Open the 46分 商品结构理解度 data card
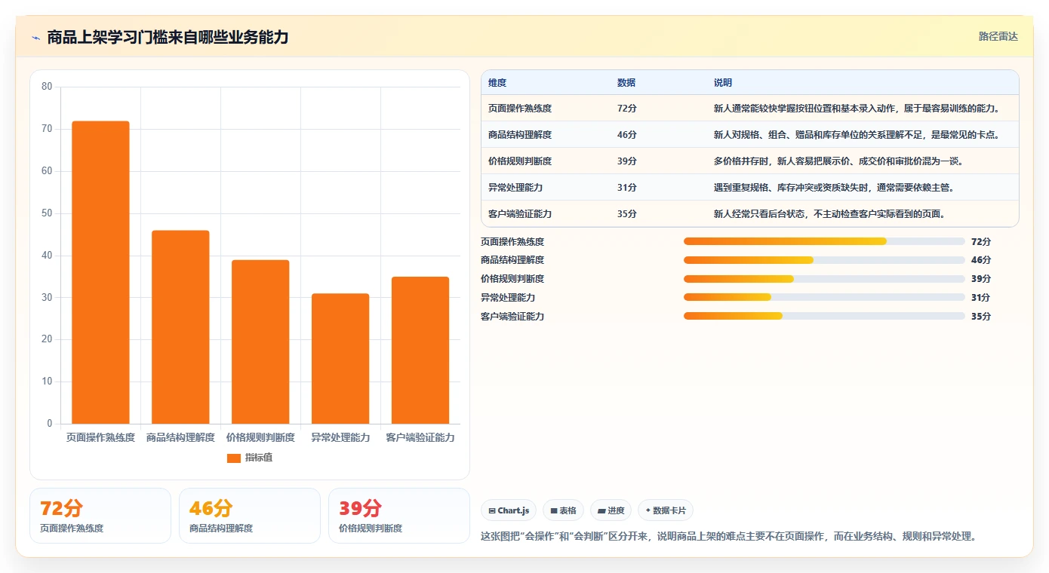Viewport: 1049px width, 573px height. point(250,516)
